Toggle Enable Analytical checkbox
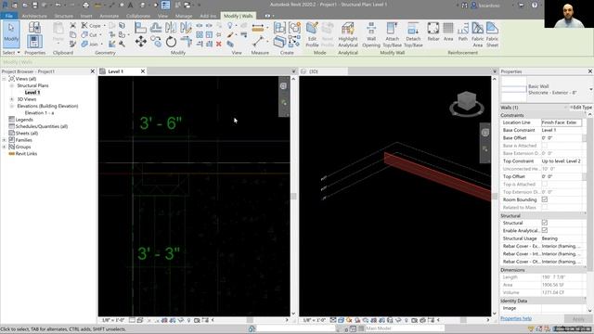The height and width of the screenshot is (334, 594). [x=545, y=230]
